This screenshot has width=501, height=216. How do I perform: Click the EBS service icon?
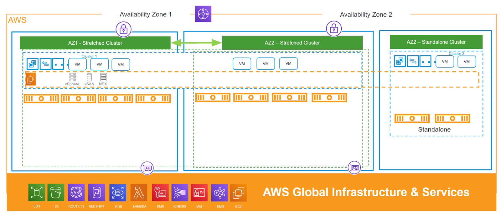pyautogui.click(x=37, y=193)
